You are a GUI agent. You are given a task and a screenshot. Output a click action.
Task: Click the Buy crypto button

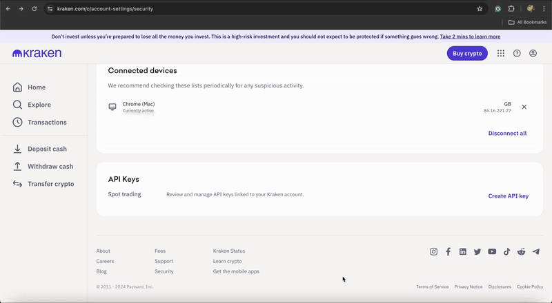(x=467, y=54)
